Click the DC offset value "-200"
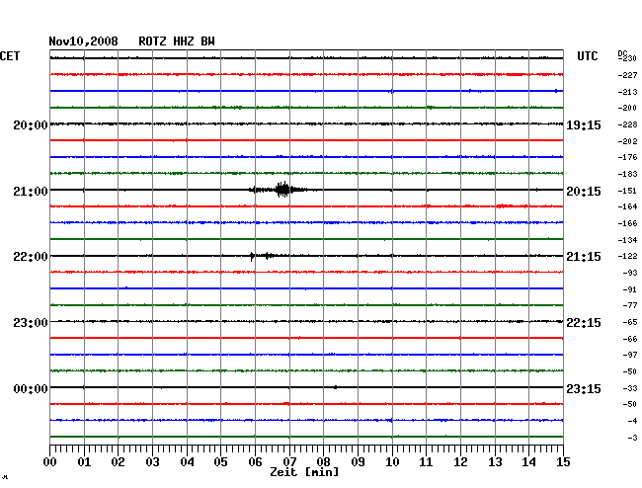 click(627, 108)
